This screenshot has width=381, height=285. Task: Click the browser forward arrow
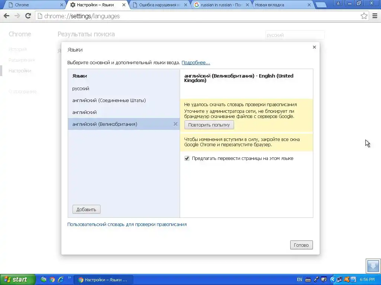pyautogui.click(x=17, y=16)
